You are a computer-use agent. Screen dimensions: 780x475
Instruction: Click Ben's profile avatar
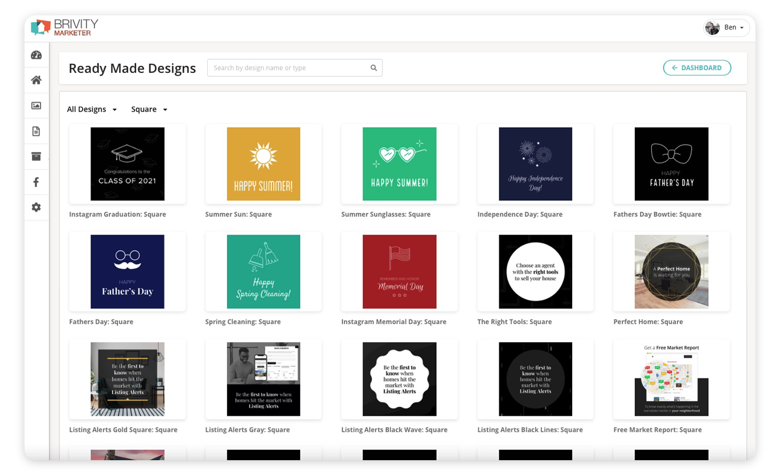[x=712, y=27]
